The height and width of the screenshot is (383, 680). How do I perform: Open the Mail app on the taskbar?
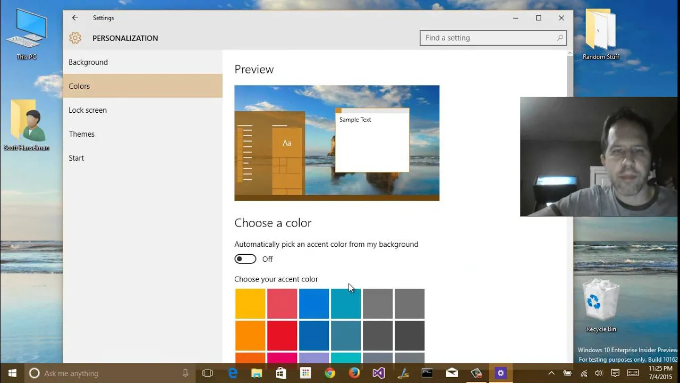[452, 373]
